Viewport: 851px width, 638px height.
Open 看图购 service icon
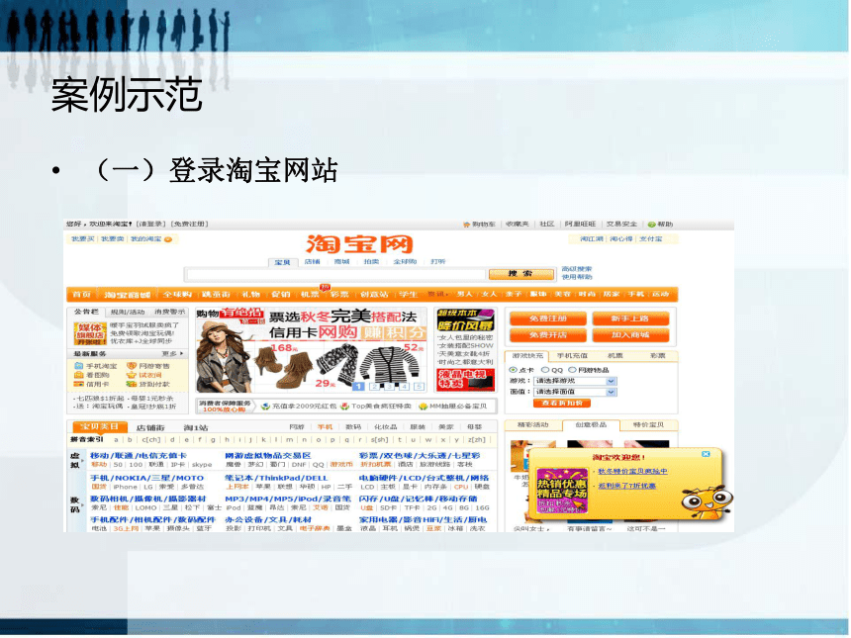coord(79,376)
